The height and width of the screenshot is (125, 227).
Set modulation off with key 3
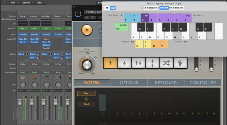(x=145, y=18)
